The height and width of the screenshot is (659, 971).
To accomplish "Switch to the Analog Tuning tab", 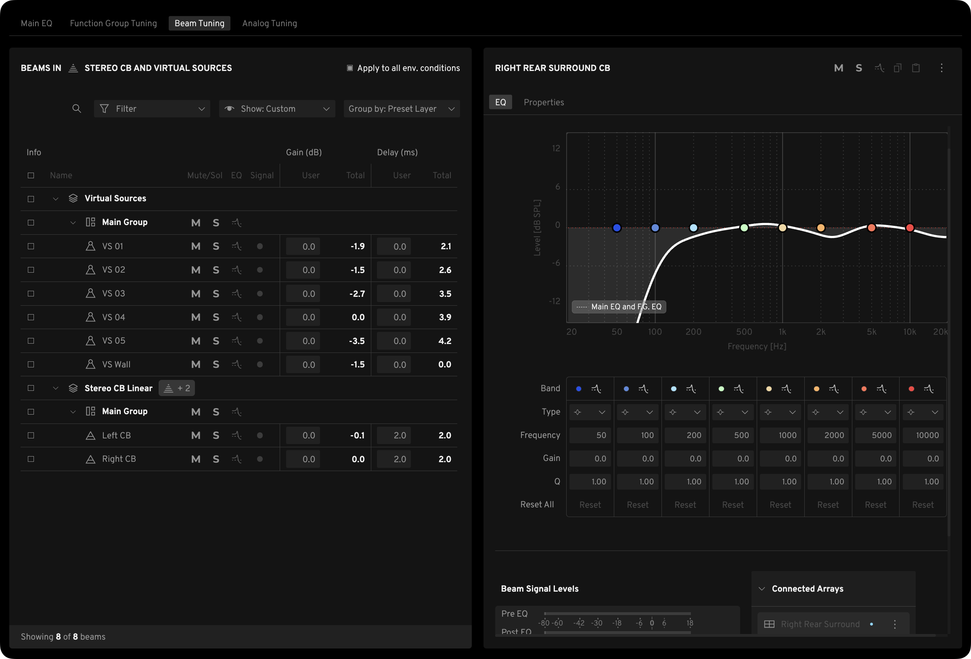I will pos(270,23).
